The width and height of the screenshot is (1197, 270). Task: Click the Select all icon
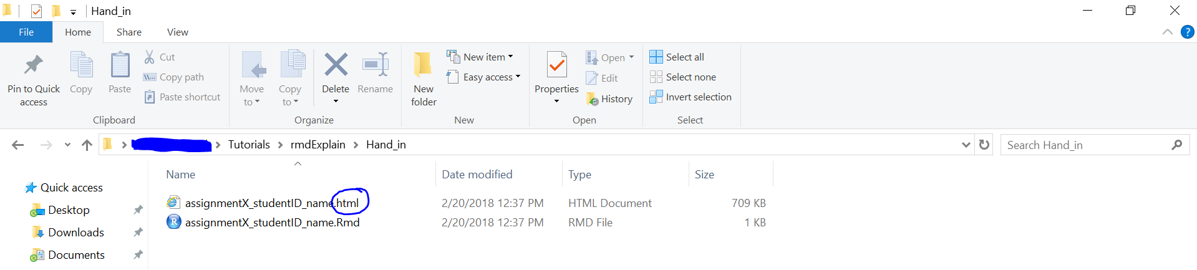pos(656,57)
